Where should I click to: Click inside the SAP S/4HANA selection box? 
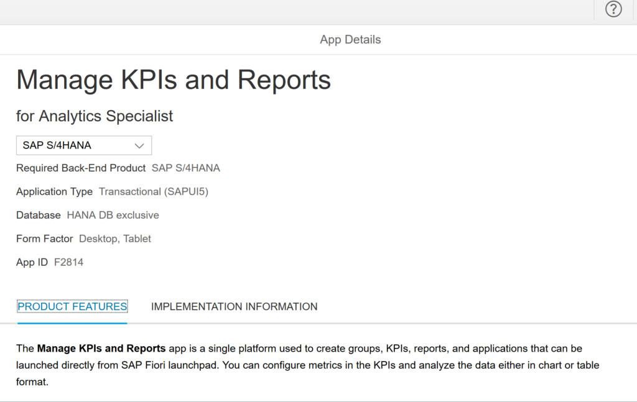click(68, 145)
